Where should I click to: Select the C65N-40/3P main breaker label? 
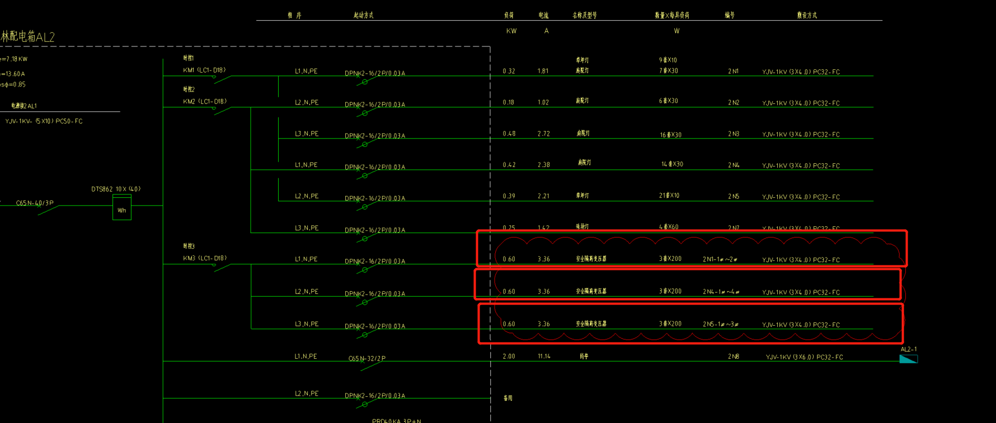(35, 203)
